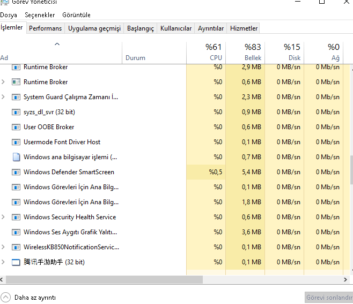
Task: Click the second Runtime Broker process icon
Action: tap(16, 82)
